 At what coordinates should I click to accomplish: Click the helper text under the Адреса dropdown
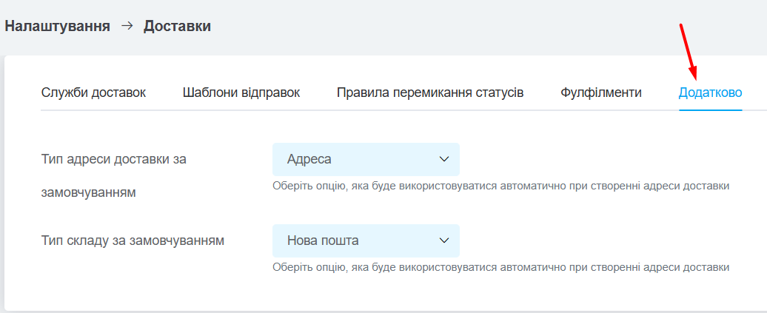(501, 186)
